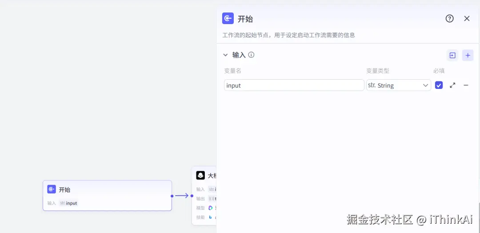Click the import icon beside the plus button

(452, 56)
